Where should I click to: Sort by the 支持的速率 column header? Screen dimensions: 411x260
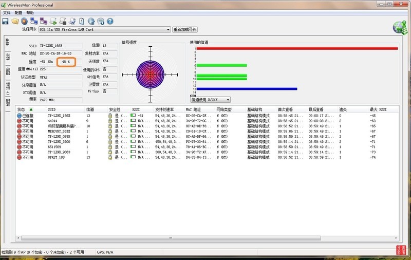pos(169,109)
